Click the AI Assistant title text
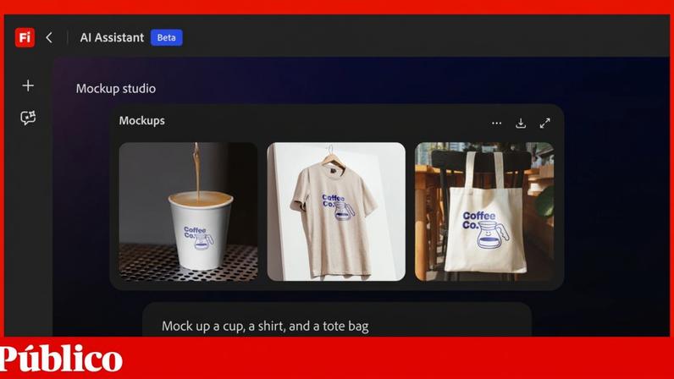This screenshot has height=379, width=674. [112, 37]
